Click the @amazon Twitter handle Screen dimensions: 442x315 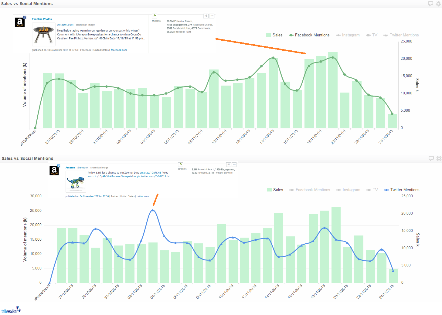[83, 168]
